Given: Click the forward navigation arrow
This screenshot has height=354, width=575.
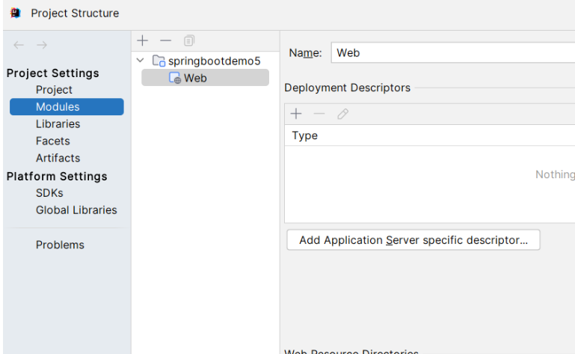Looking at the screenshot, I should [x=42, y=46].
